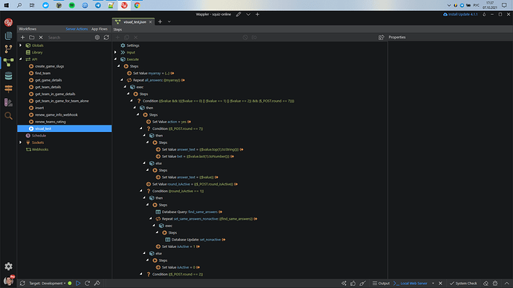The width and height of the screenshot is (513, 288).
Task: Open Local Web Server options arrow
Action: click(433, 283)
